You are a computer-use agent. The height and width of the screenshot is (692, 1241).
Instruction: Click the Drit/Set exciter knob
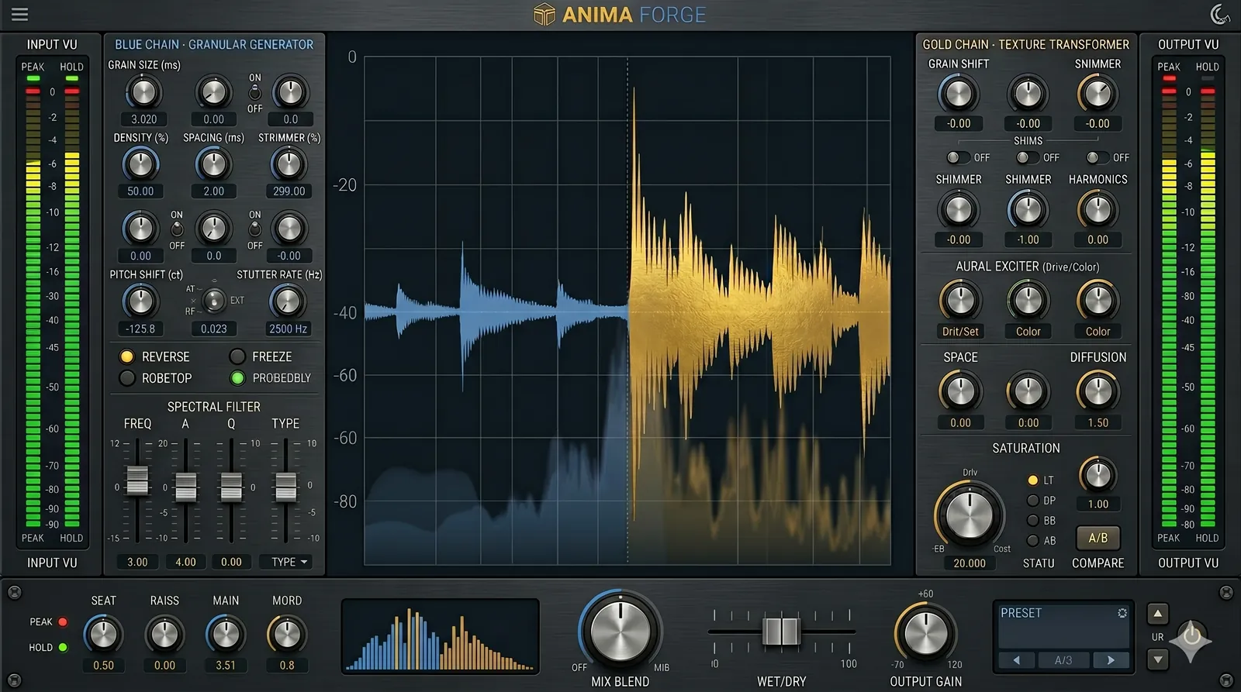click(x=960, y=301)
